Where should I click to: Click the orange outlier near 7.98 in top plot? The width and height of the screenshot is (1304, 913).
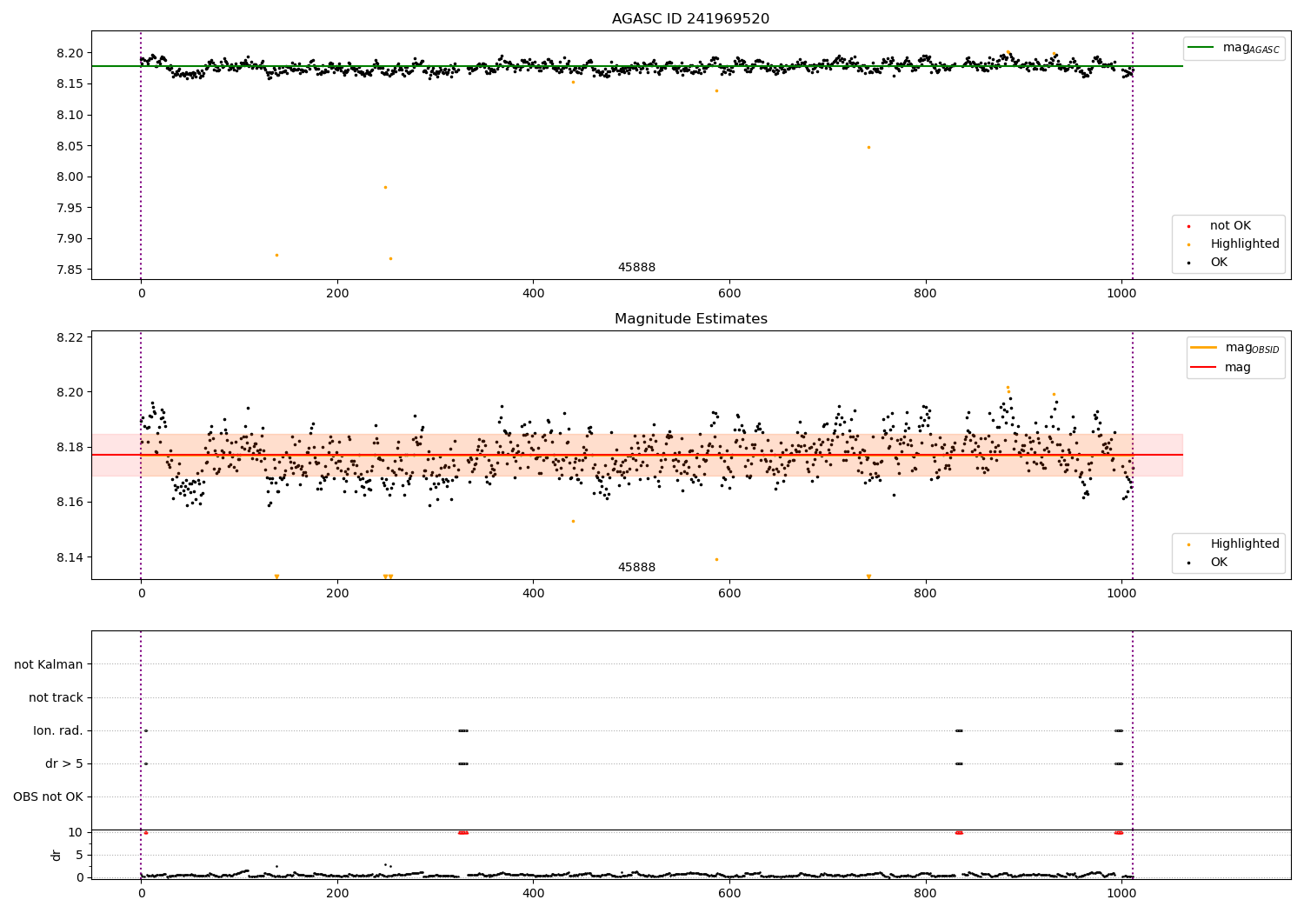pos(385,187)
